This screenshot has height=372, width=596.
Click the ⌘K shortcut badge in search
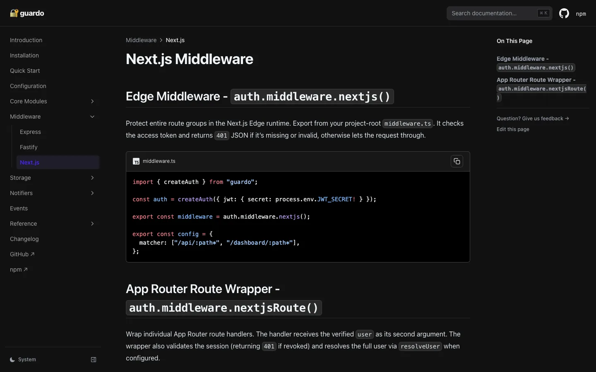click(543, 13)
